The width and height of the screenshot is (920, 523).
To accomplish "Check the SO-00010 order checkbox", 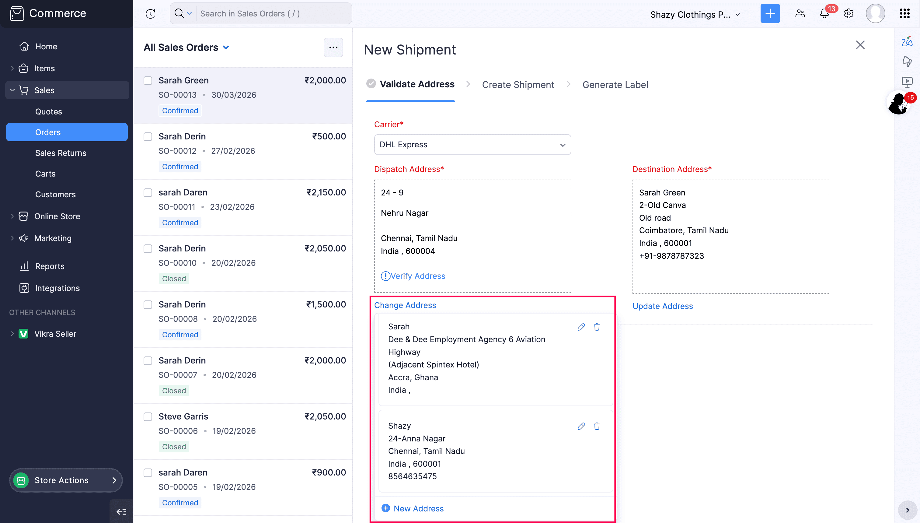I will pyautogui.click(x=148, y=249).
